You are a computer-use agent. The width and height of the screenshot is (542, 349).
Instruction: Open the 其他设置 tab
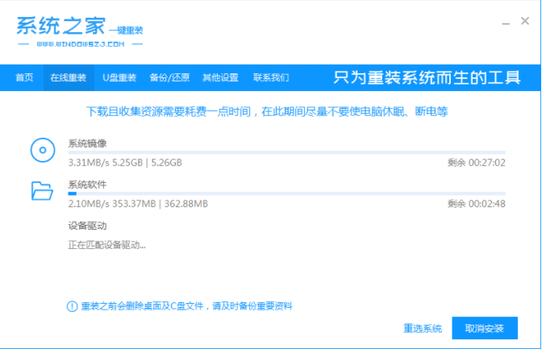coord(220,78)
